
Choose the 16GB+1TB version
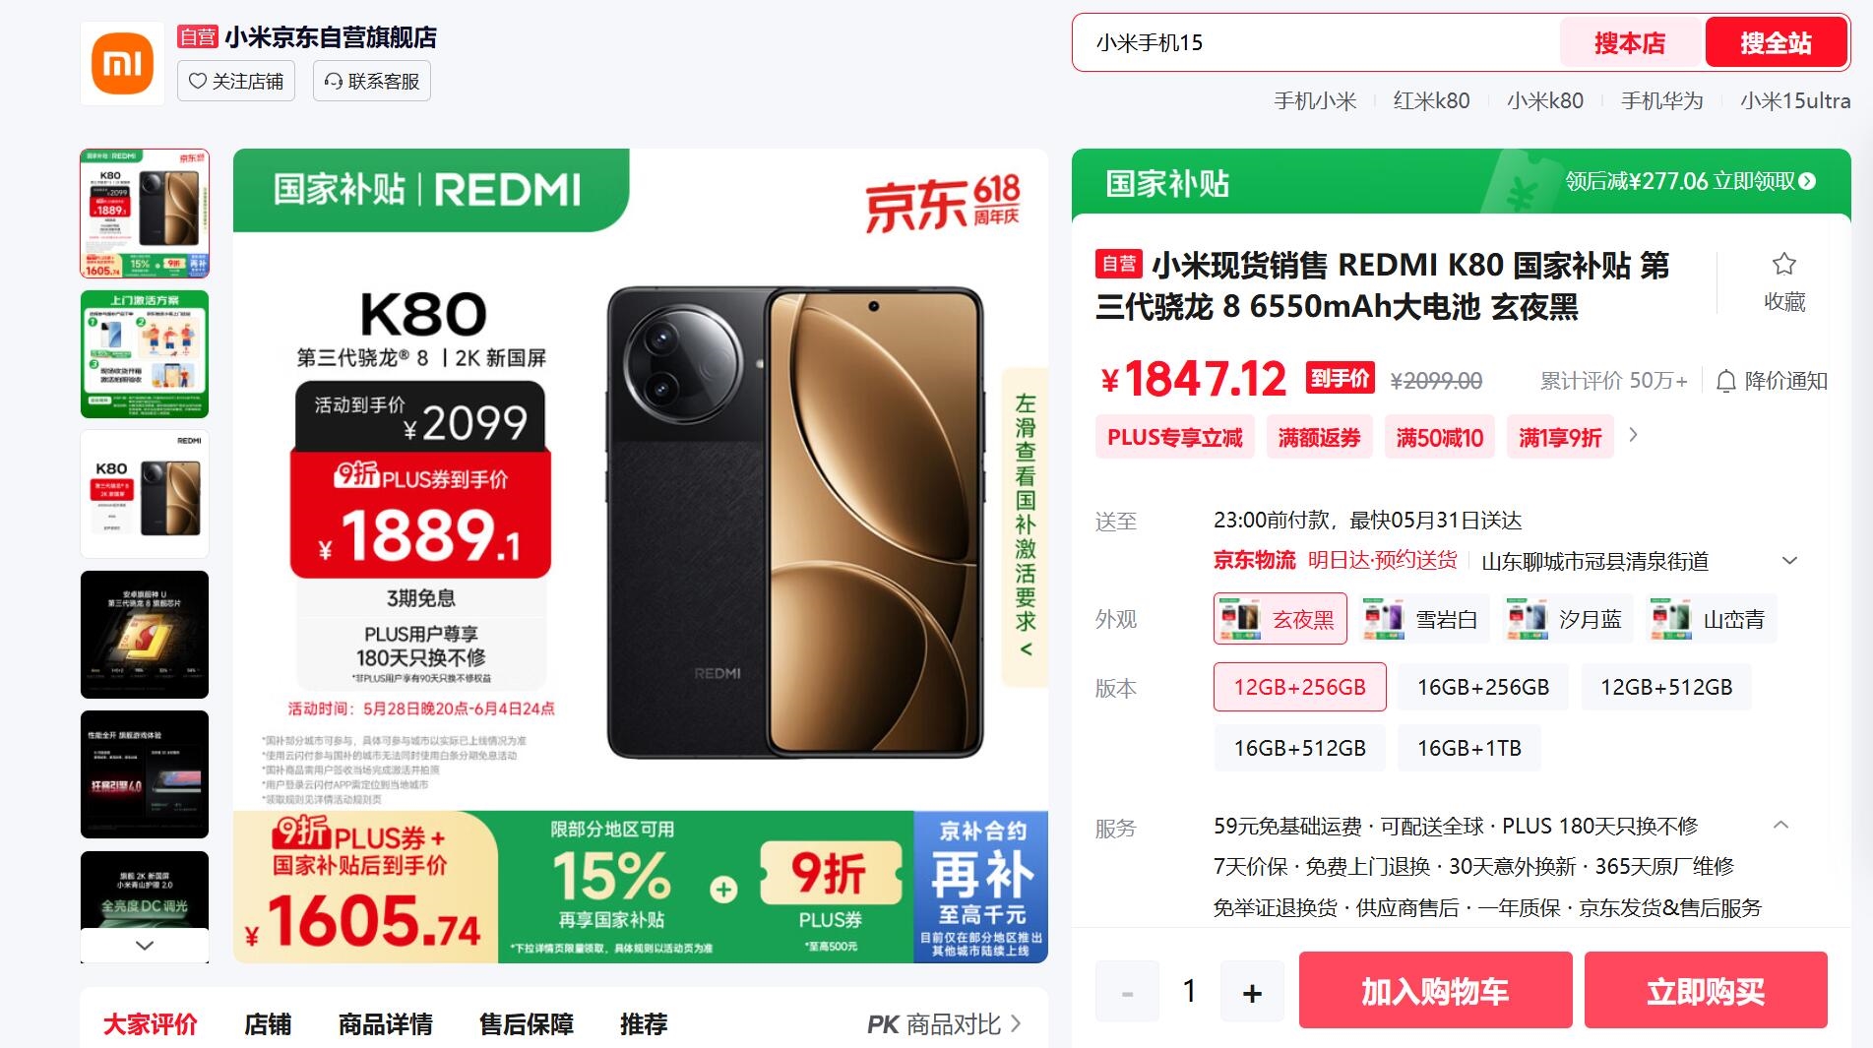click(x=1468, y=748)
